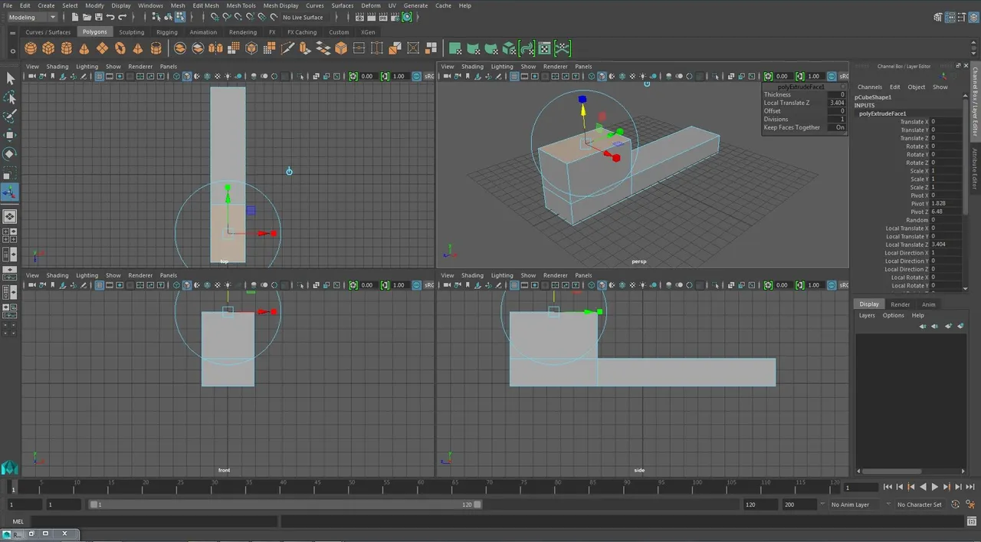
Task: Click the Redo arrow icon
Action: [123, 17]
